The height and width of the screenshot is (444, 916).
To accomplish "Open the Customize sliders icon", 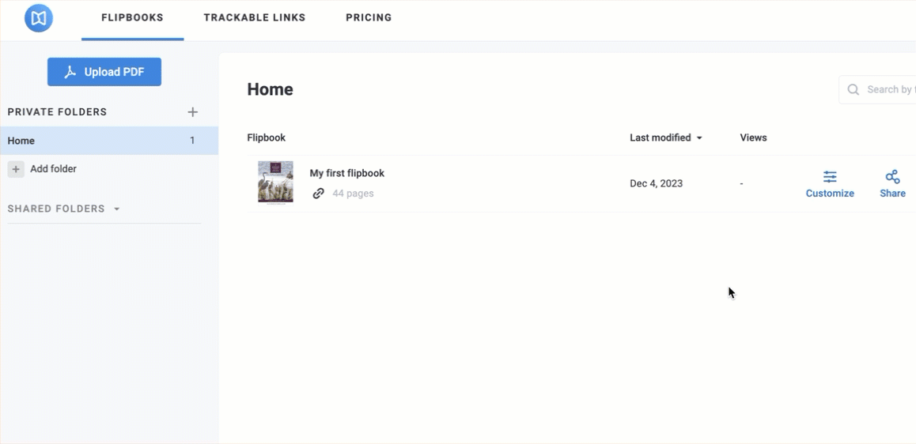I will click(830, 177).
